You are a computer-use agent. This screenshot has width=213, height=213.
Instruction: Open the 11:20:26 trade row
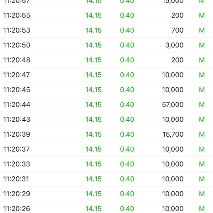[x=106, y=208]
